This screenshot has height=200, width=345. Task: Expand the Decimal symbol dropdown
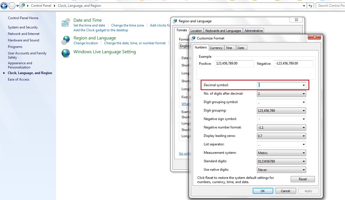(304, 85)
